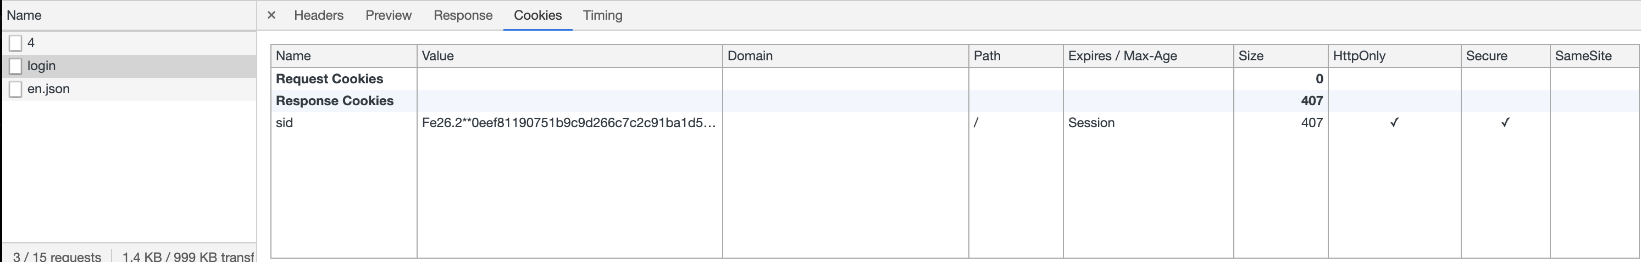Viewport: 1641px width, 262px height.
Task: Sort cookies by Value column header
Action: click(x=570, y=56)
